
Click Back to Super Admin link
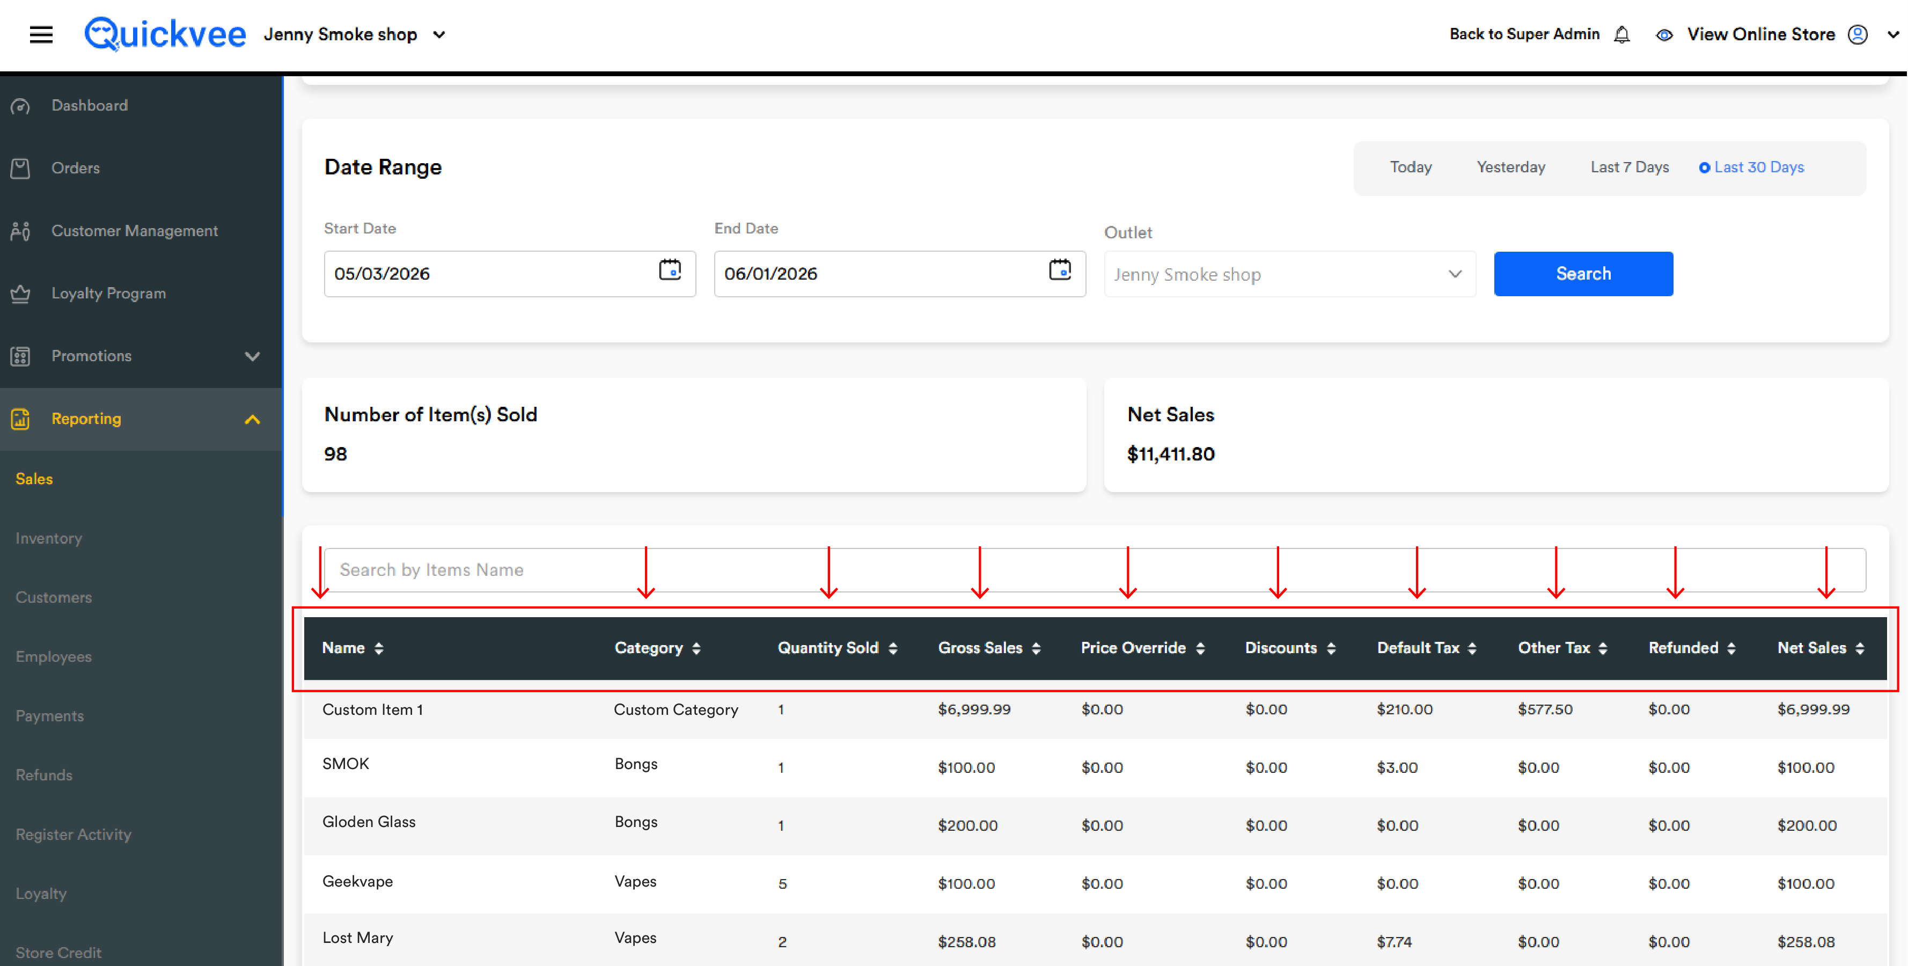point(1524,34)
